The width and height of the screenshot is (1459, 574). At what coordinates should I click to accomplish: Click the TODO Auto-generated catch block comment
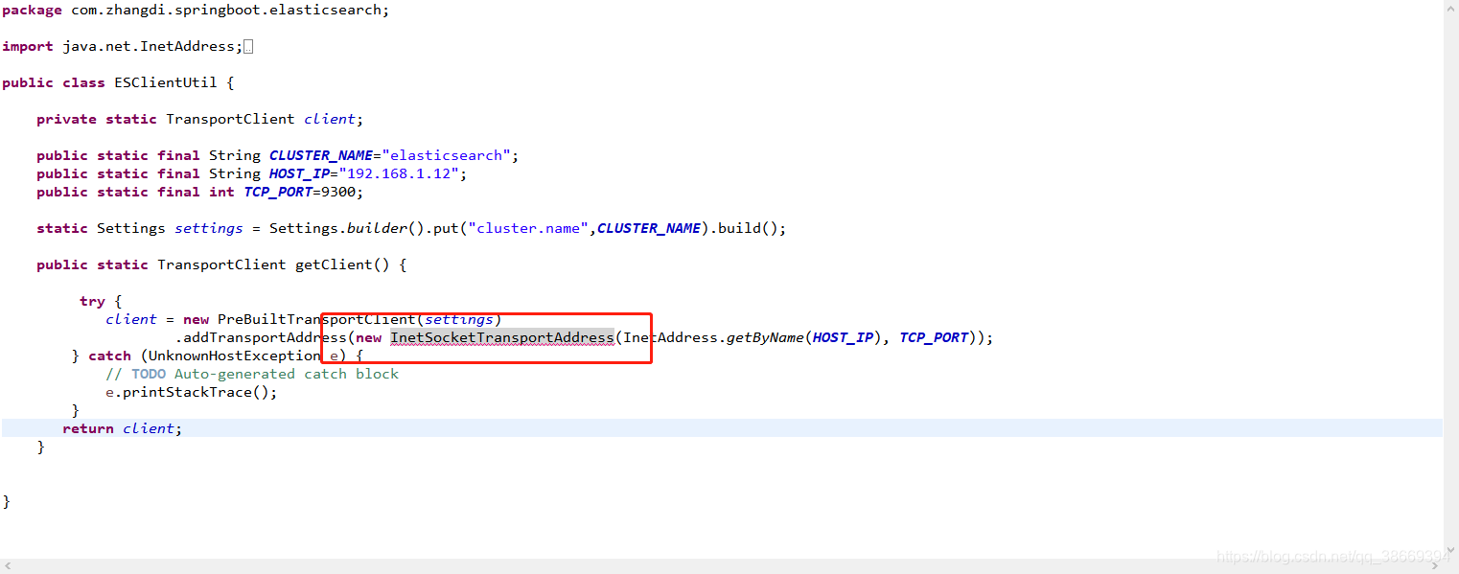point(252,375)
